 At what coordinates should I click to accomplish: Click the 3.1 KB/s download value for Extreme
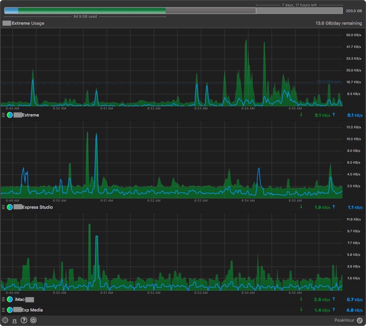(322, 115)
